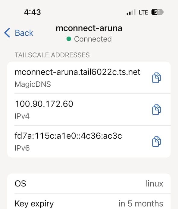The width and height of the screenshot is (178, 209).
Task: Tap the back chevron arrow
Action: tap(7, 33)
